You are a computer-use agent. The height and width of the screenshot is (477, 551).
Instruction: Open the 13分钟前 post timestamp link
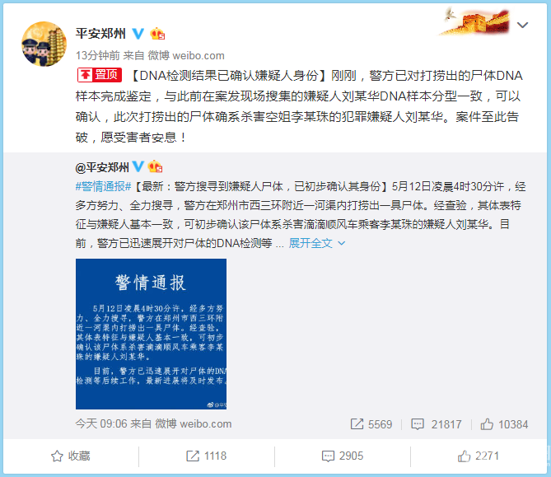[98, 55]
